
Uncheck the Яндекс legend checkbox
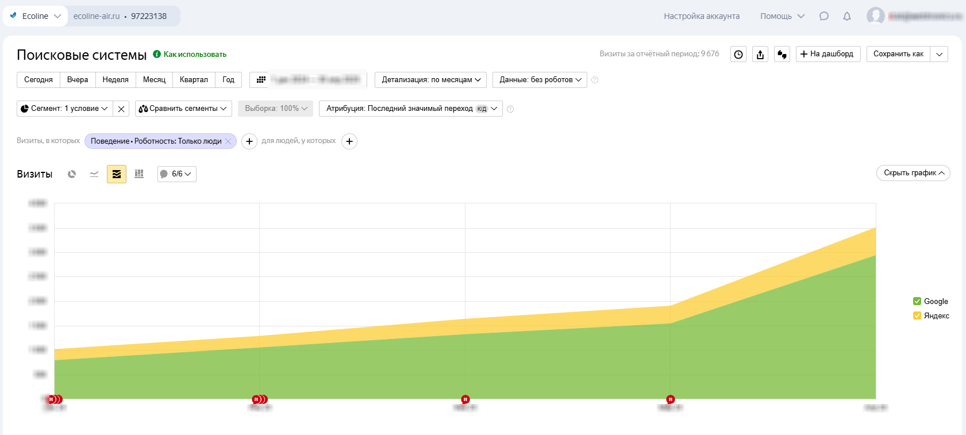917,315
